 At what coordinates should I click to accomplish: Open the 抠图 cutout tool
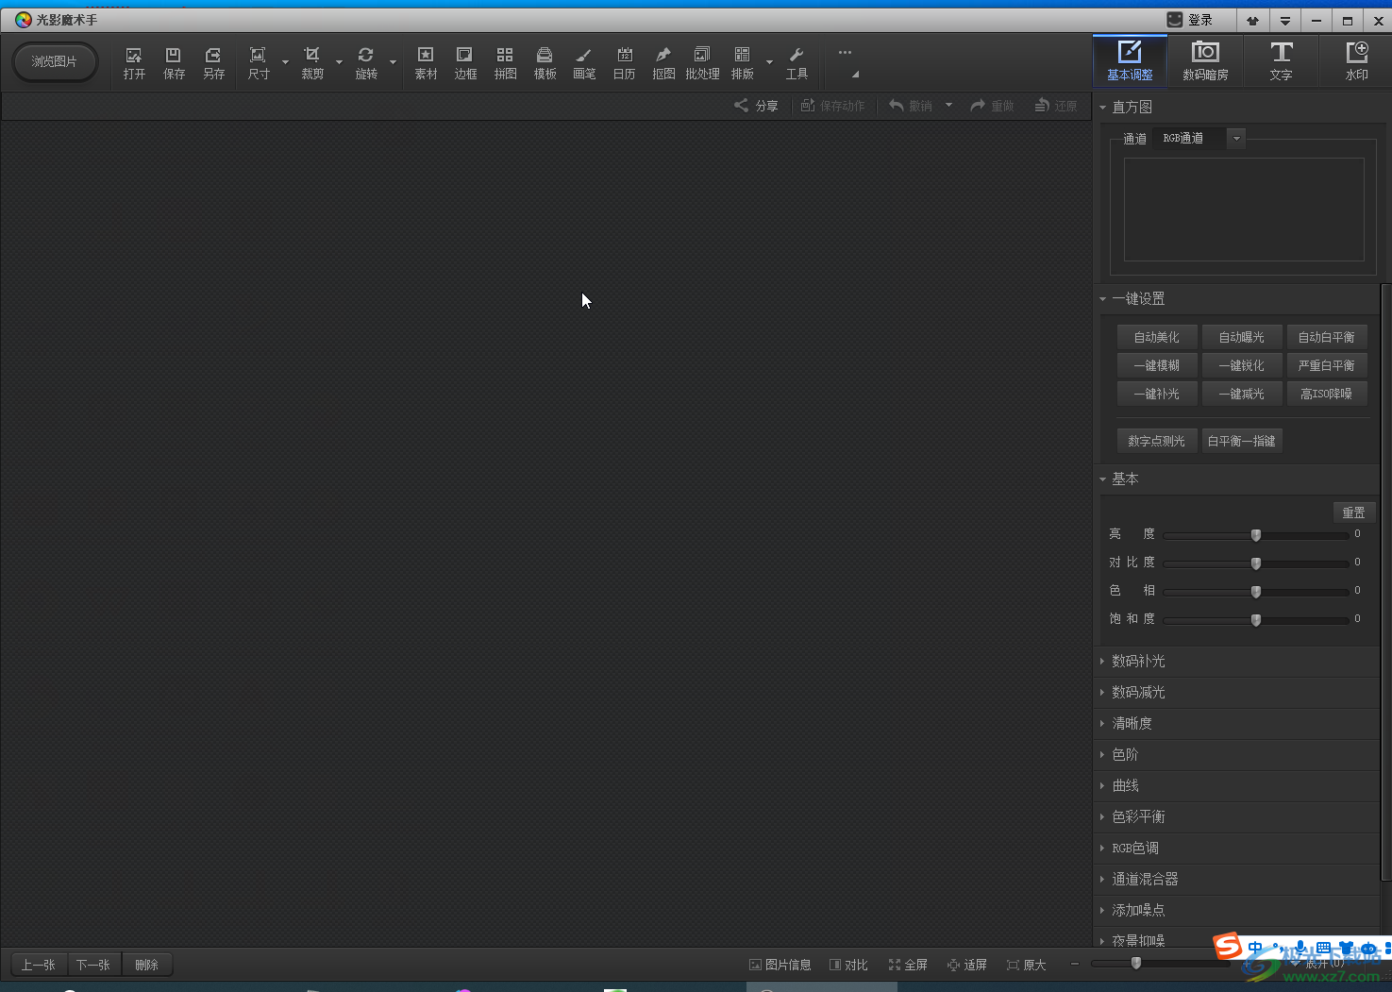[663, 63]
